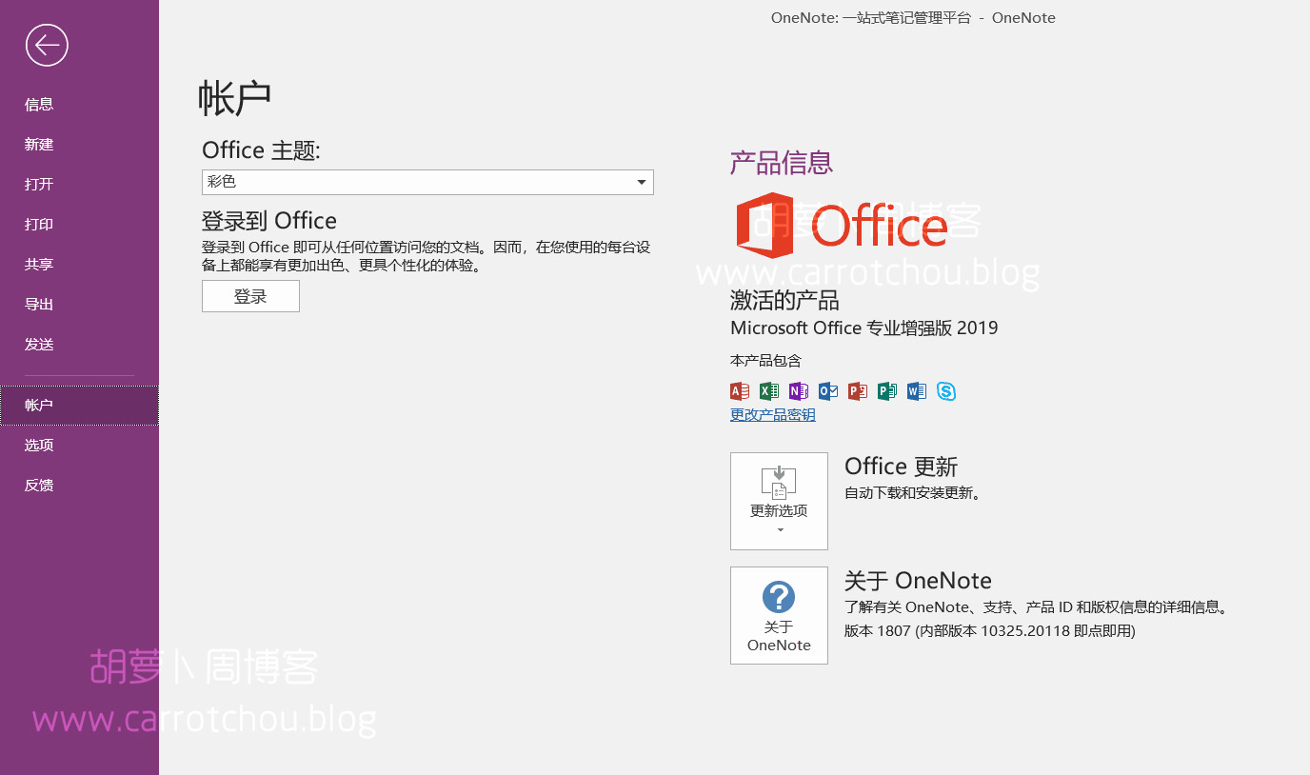1310x775 pixels.
Task: Follow the 更改产品密钥 link
Action: click(x=773, y=415)
